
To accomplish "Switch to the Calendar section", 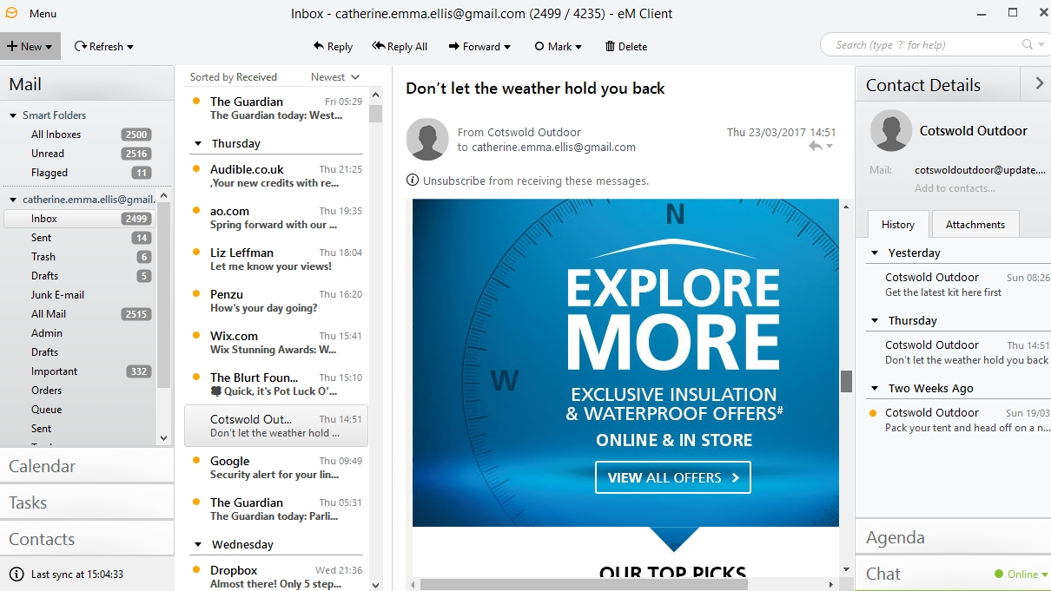I will tap(87, 466).
